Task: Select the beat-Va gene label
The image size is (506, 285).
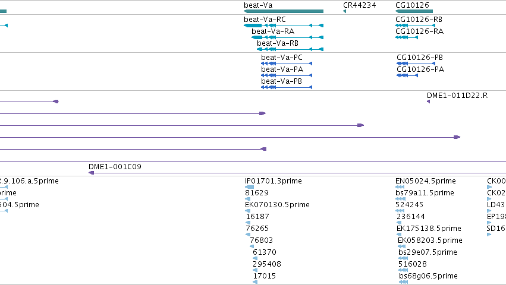Action: point(258,5)
